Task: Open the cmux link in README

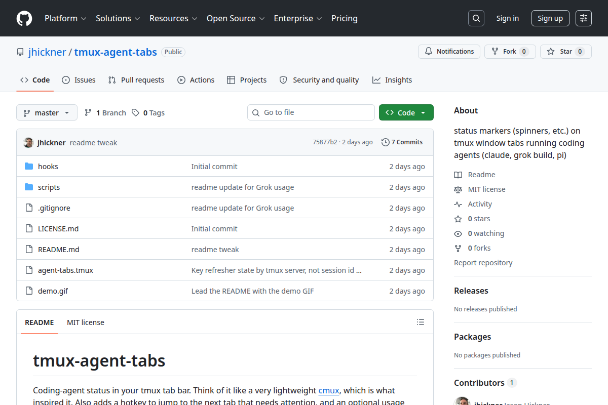Action: coord(329,390)
